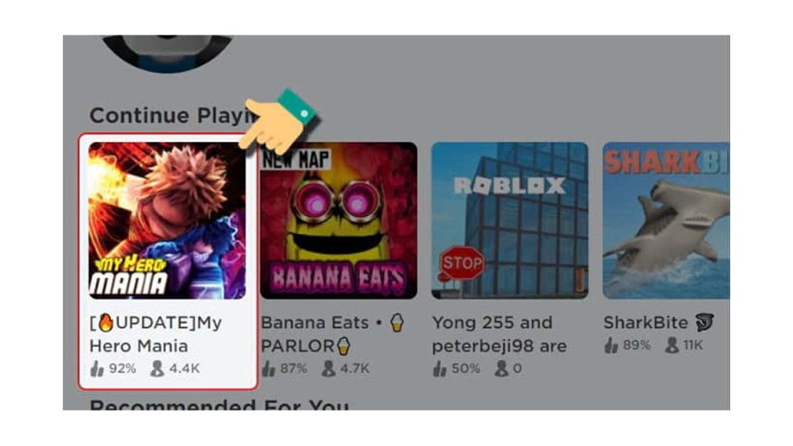Screen dimensions: 793x446
Task: Click the player icon beside 11K
Action: coord(672,345)
